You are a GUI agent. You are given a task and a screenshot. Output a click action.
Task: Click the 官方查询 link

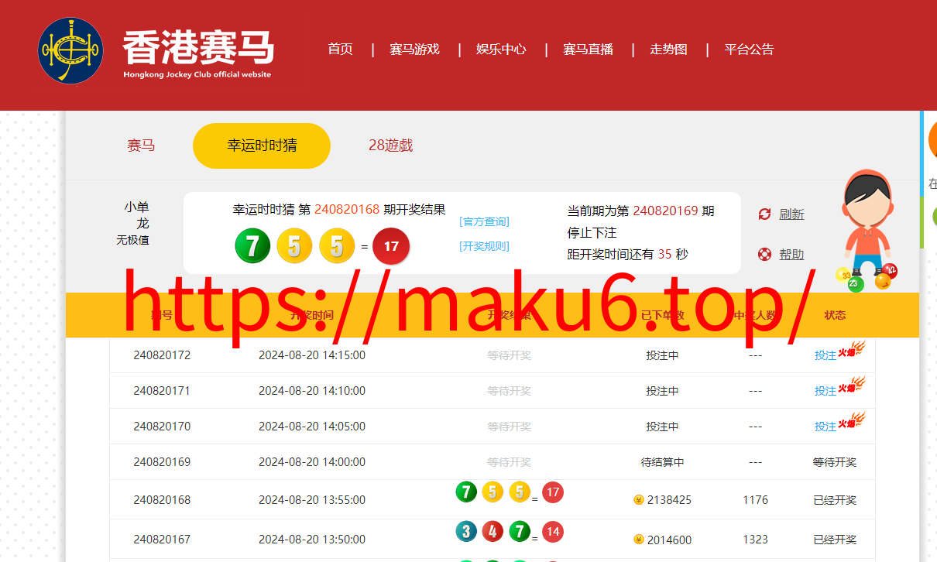click(x=484, y=221)
